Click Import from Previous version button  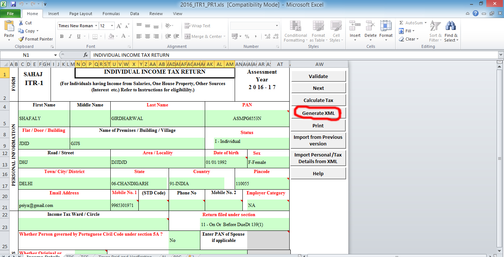(x=318, y=140)
